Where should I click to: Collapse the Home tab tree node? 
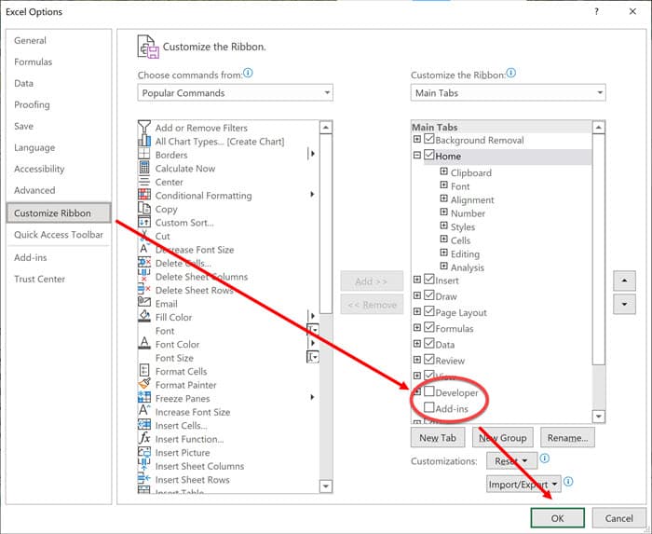(417, 156)
